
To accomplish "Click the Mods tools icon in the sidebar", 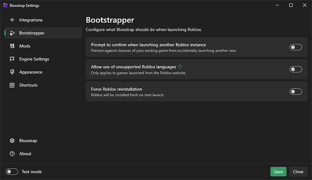I will click(12, 46).
